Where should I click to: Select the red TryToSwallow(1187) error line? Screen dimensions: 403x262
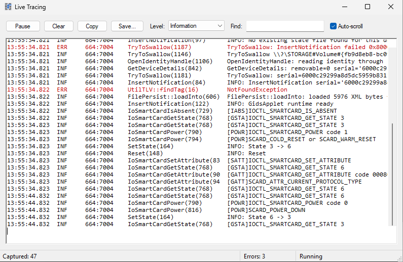click(x=197, y=47)
